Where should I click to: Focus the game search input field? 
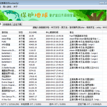(16, 28)
